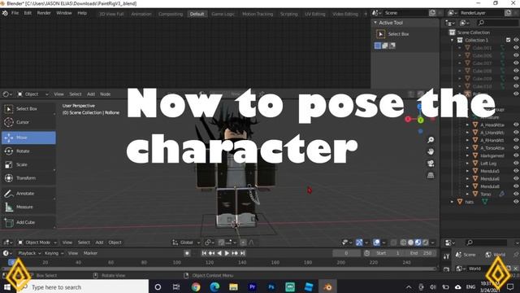The width and height of the screenshot is (520, 293).
Task: Open the Edit menu
Action: pyautogui.click(x=28, y=13)
